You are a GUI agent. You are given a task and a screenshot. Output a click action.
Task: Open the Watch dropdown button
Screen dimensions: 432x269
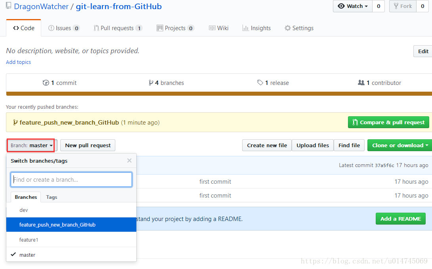[353, 6]
